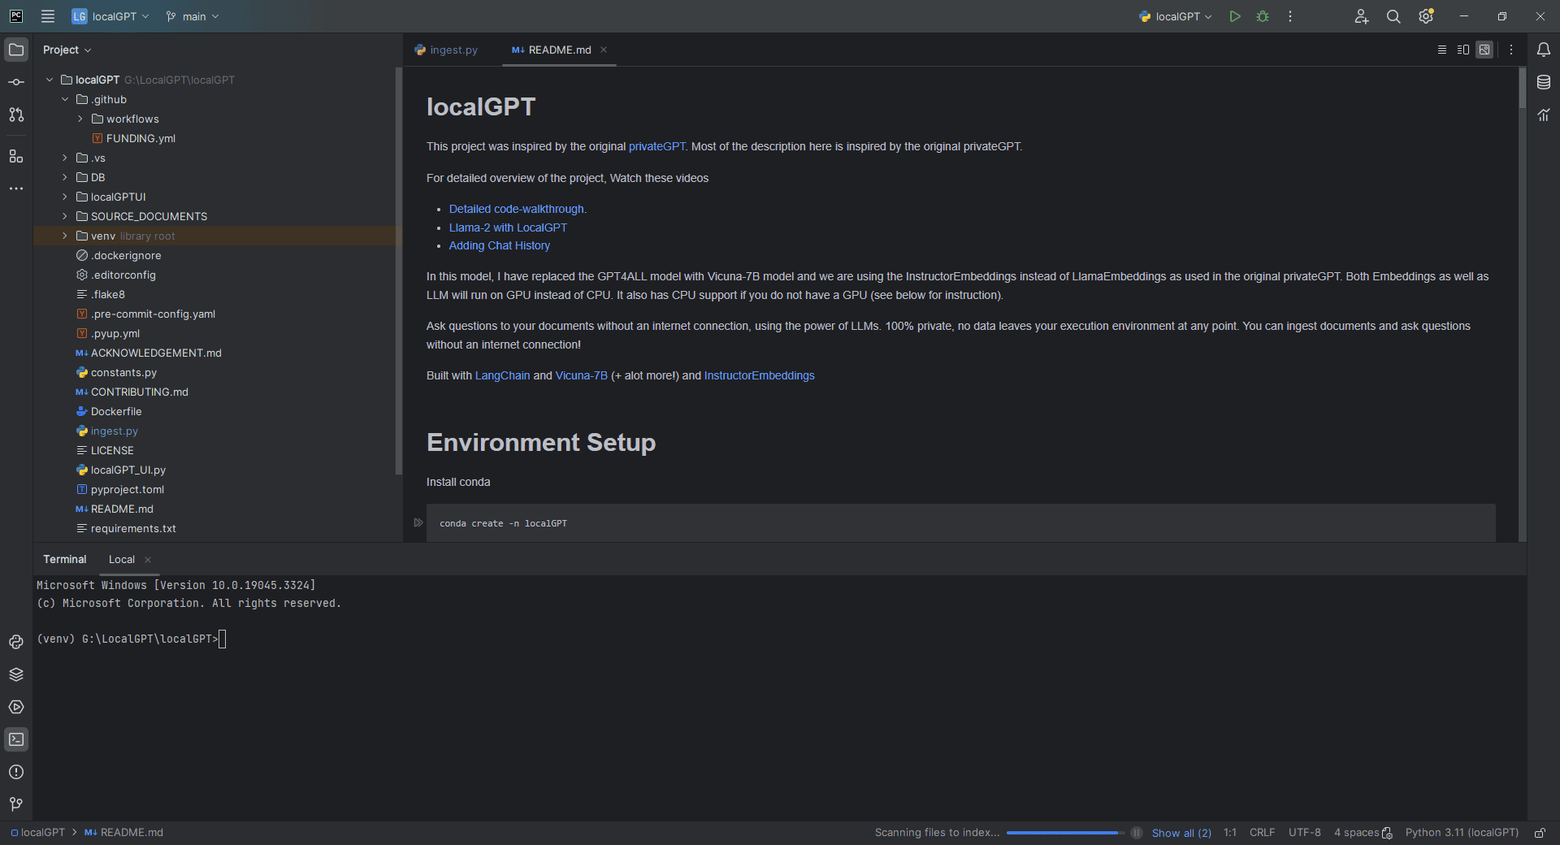Open the Commit tool window

coord(16,82)
